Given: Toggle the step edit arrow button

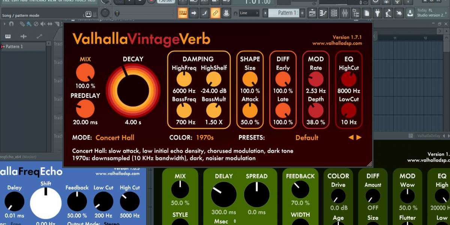Looking at the screenshot, I should tap(193, 13).
